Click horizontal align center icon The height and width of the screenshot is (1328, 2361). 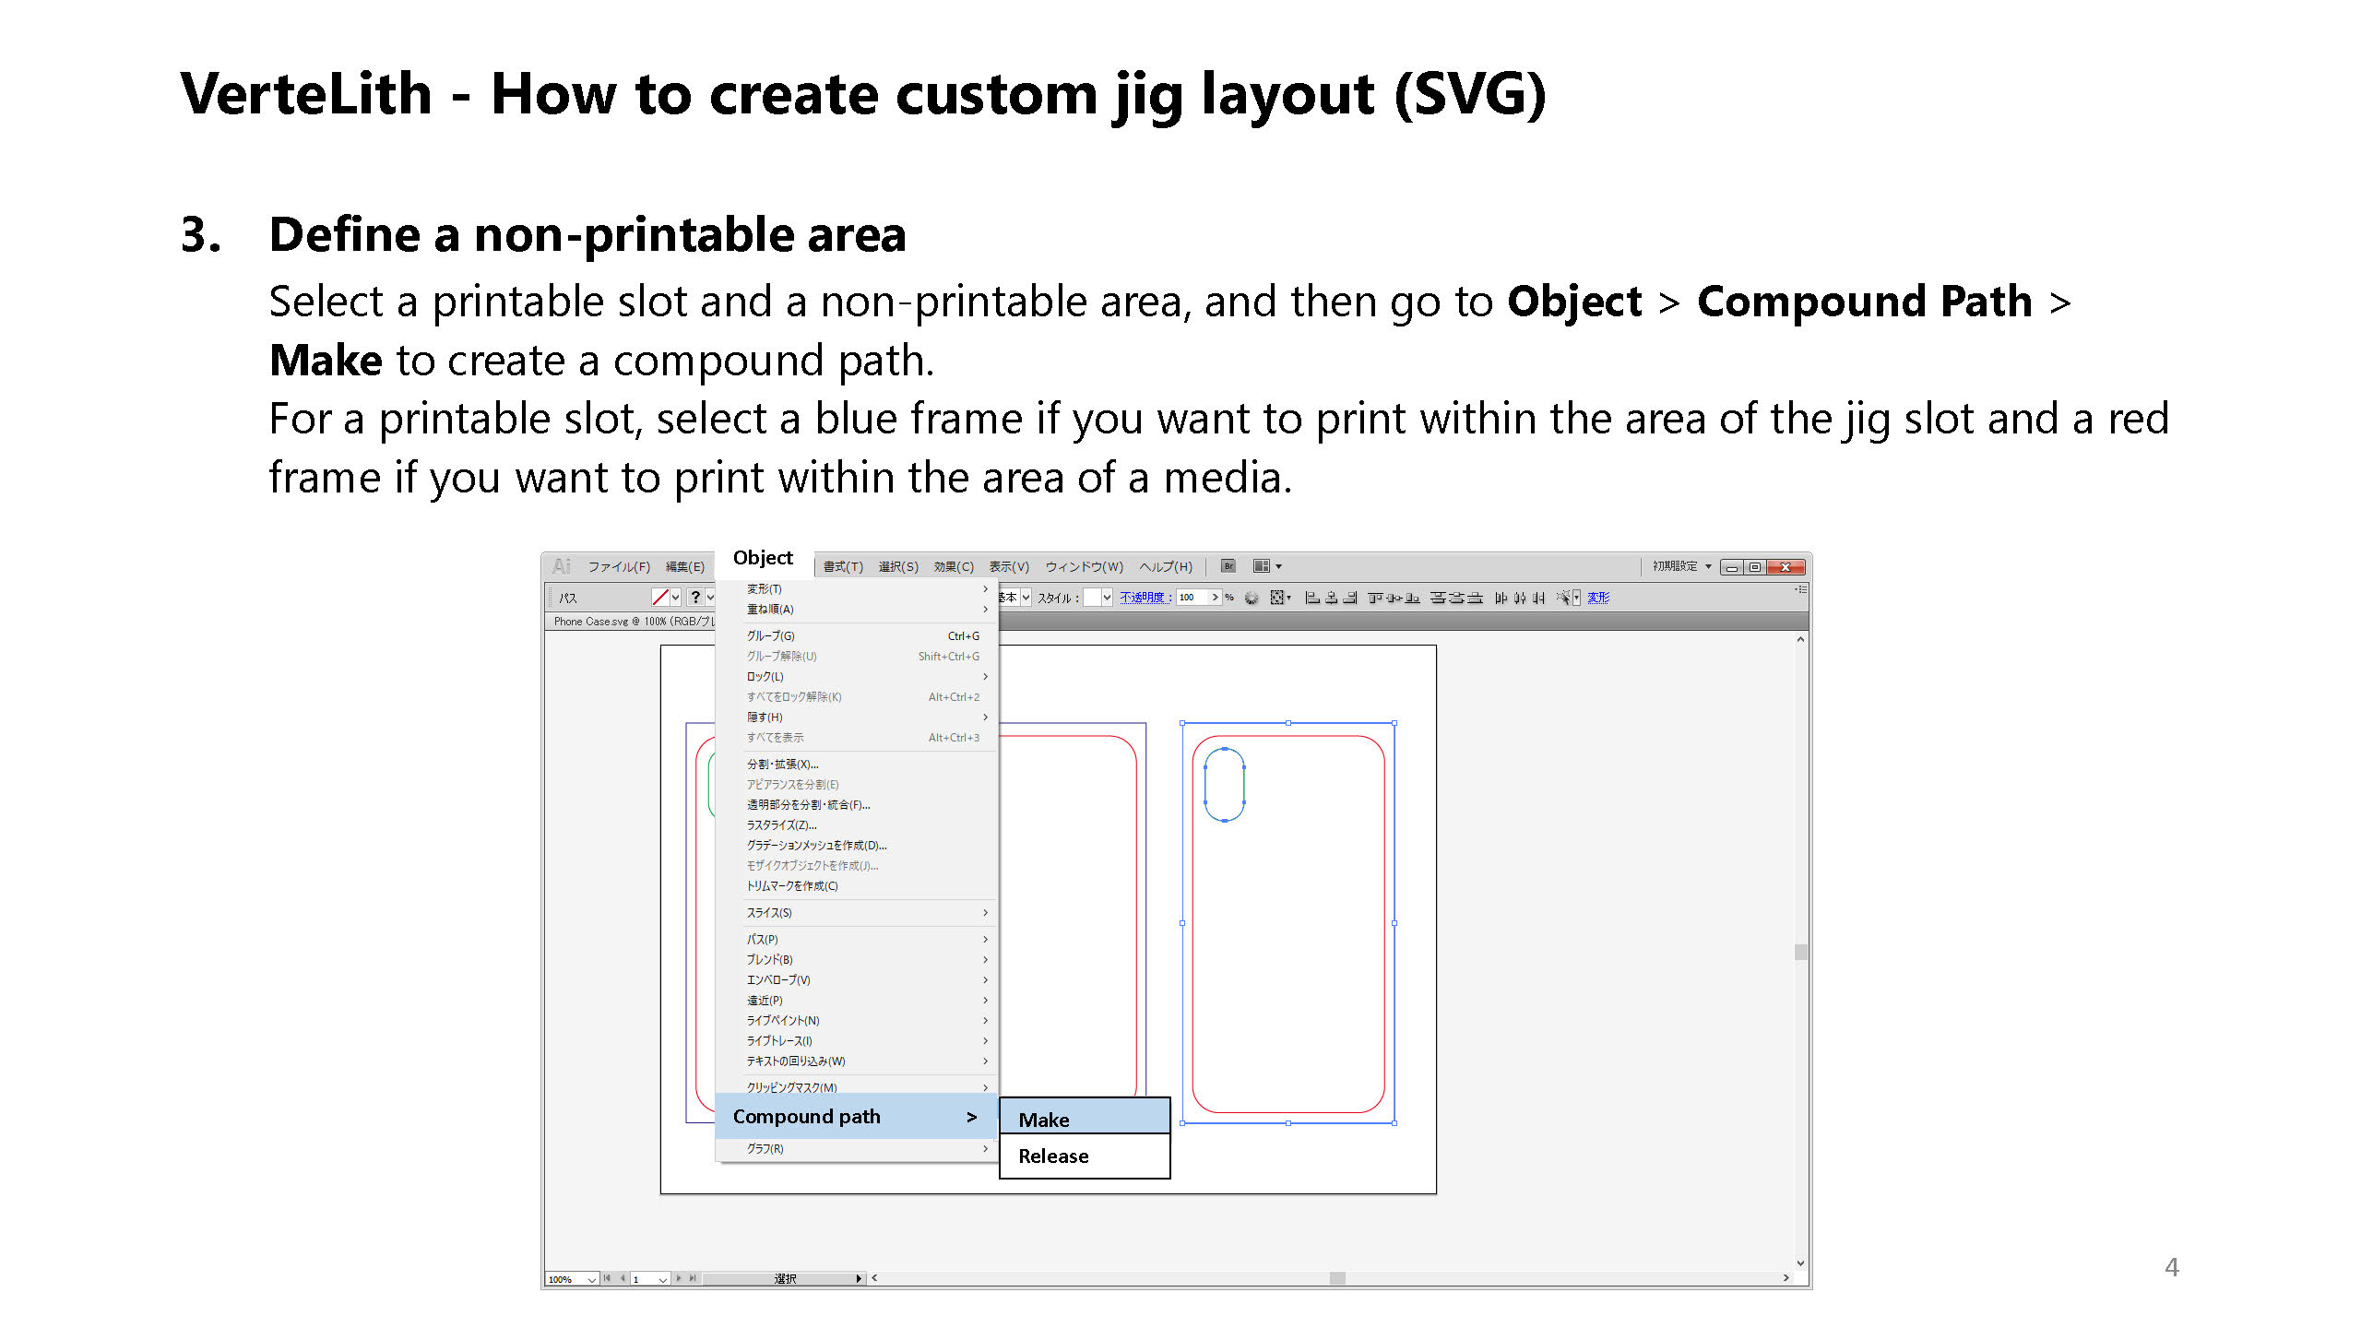(1331, 598)
